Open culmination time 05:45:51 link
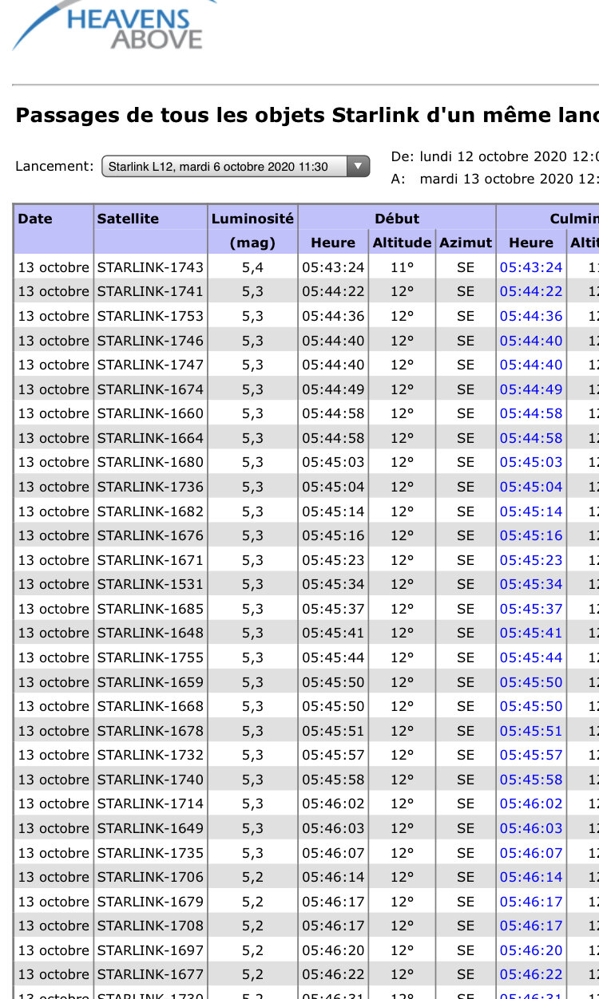599x999 pixels. tap(531, 731)
